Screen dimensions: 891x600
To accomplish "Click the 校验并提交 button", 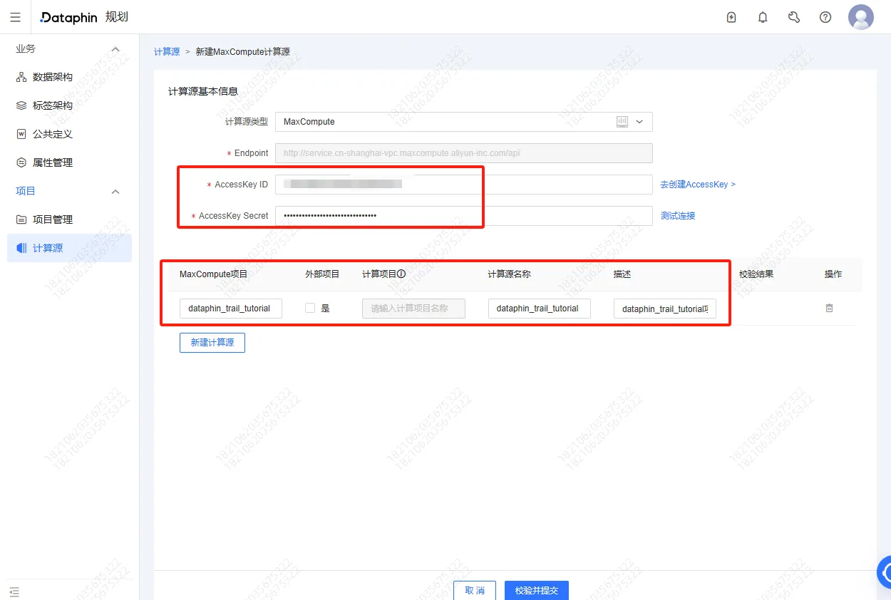I will tap(537, 591).
